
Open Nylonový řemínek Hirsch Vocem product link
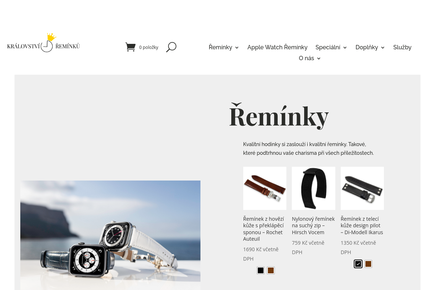[x=313, y=225]
